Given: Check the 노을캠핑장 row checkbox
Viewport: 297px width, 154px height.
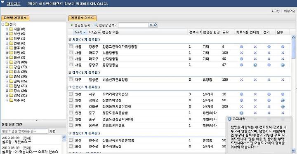Looking at the screenshot, I should point(71,52).
